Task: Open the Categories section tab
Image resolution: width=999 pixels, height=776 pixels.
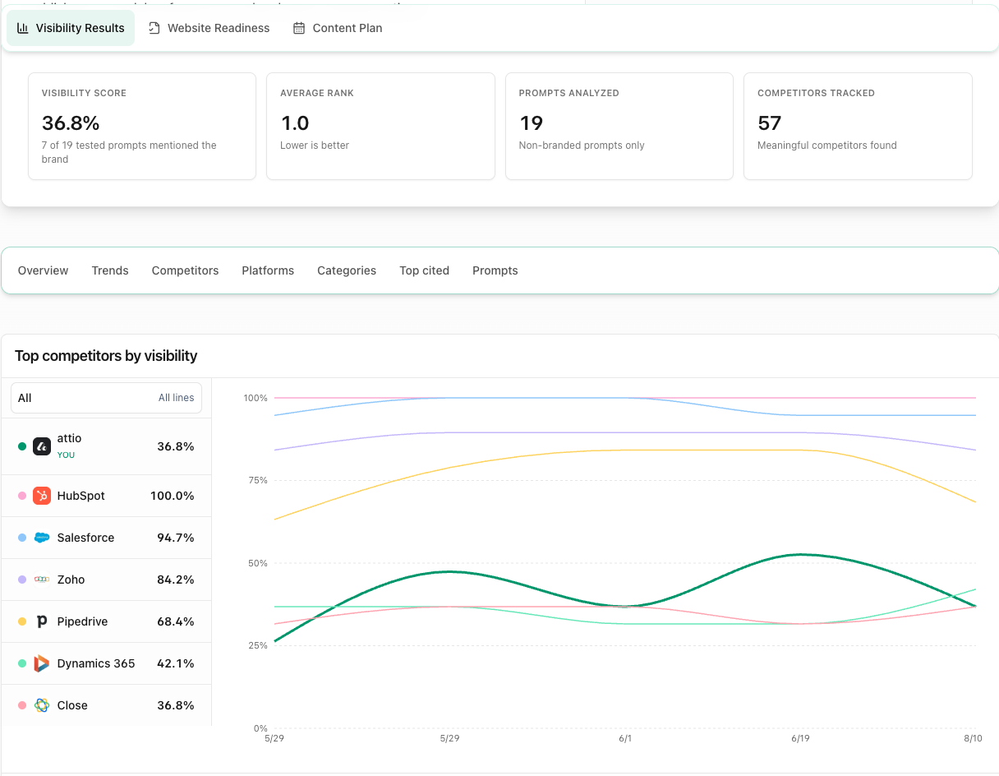Action: [x=347, y=270]
